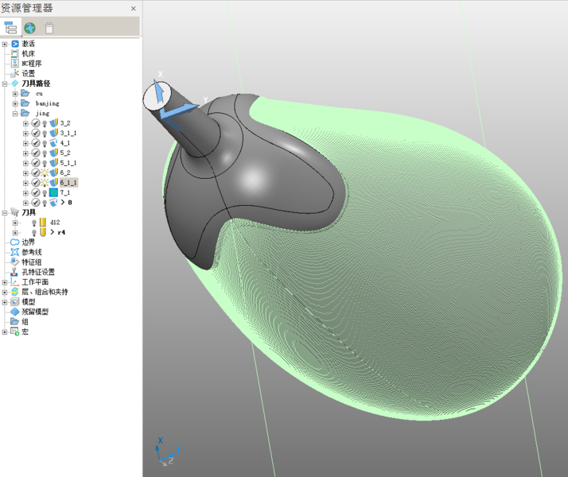
Task: Expand the banjing folder
Action: (15, 103)
